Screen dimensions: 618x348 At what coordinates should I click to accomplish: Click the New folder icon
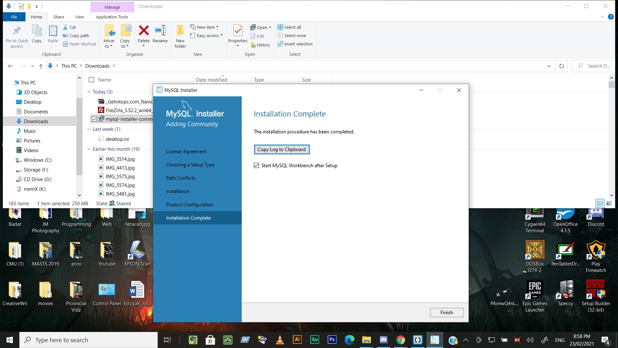coord(180,31)
